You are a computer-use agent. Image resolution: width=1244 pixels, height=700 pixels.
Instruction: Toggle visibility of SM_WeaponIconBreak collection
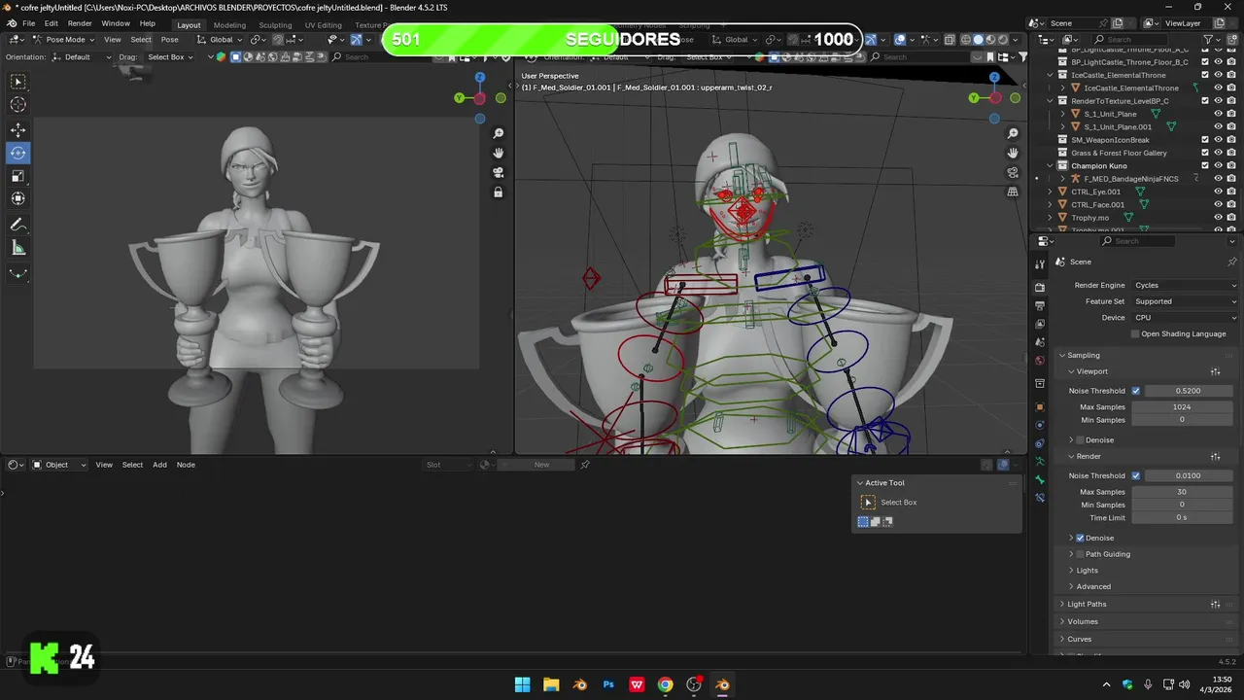click(x=1218, y=140)
